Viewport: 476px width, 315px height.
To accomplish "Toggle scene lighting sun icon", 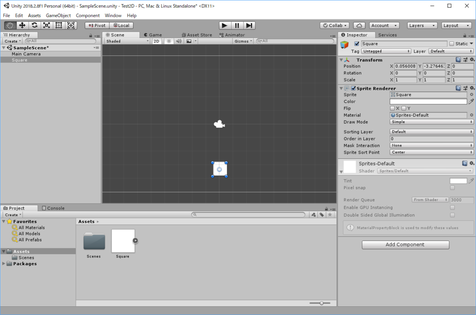I will click(169, 41).
